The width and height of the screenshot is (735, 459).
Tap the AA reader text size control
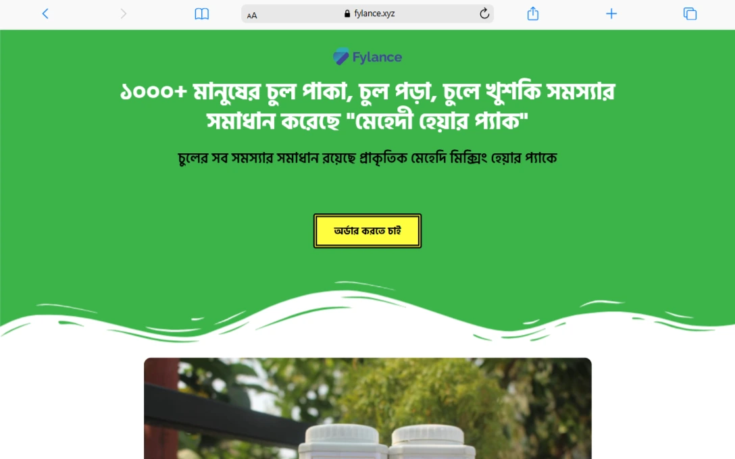[x=252, y=15]
